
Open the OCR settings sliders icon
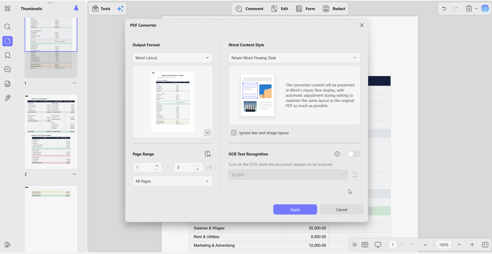coord(355,175)
